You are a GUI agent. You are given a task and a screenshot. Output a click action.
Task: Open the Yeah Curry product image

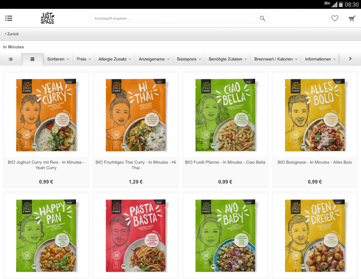pyautogui.click(x=46, y=115)
